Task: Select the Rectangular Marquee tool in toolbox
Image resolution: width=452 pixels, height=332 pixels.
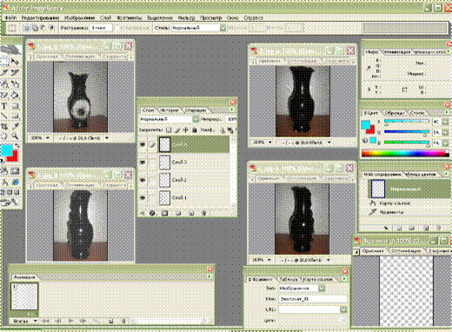Action: [x=4, y=62]
